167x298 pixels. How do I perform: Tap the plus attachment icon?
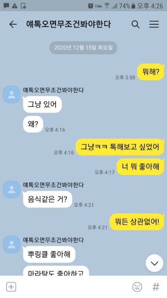pyautogui.click(x=11, y=287)
